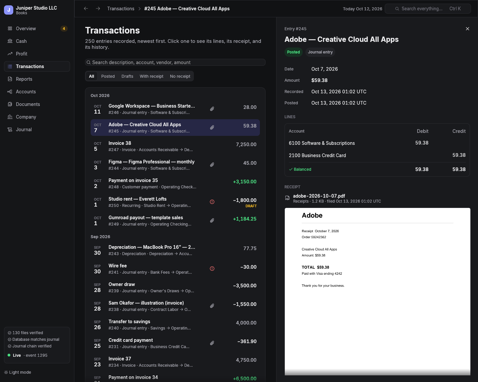Open the Search everything box
This screenshot has height=382, width=478.
[428, 9]
